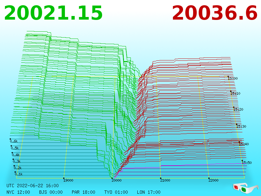Screen dimensions: 261x196
Task: Click the green bid price 20021.15
Action: (53, 13)
